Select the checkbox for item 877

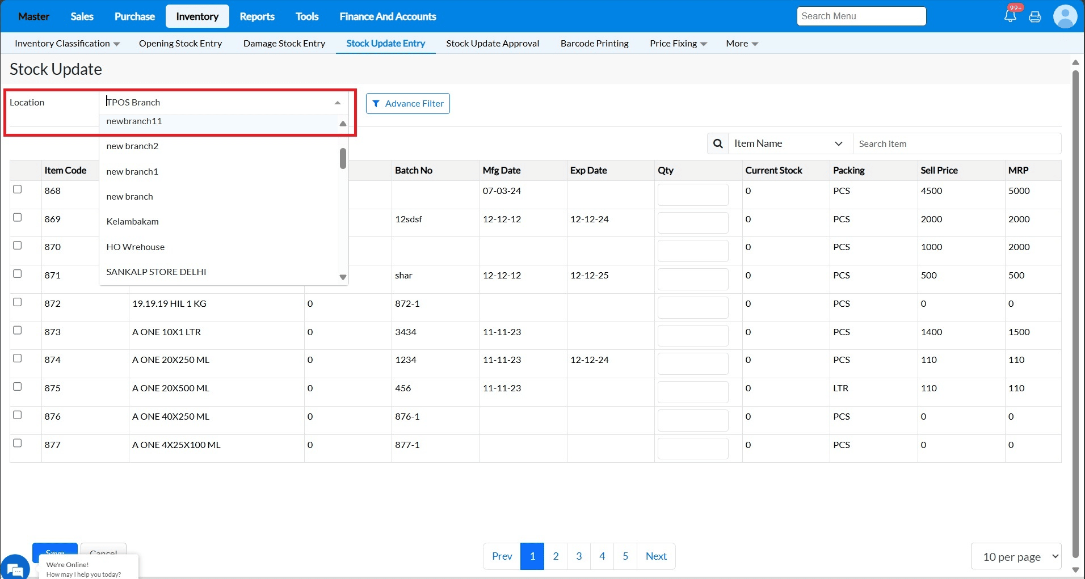tap(18, 443)
